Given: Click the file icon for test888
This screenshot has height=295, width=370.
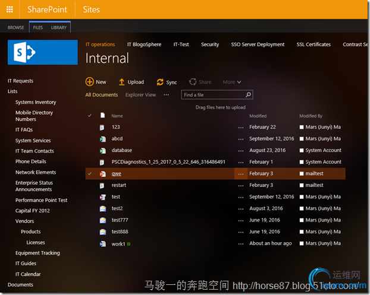Looking at the screenshot, I should click(x=103, y=232).
